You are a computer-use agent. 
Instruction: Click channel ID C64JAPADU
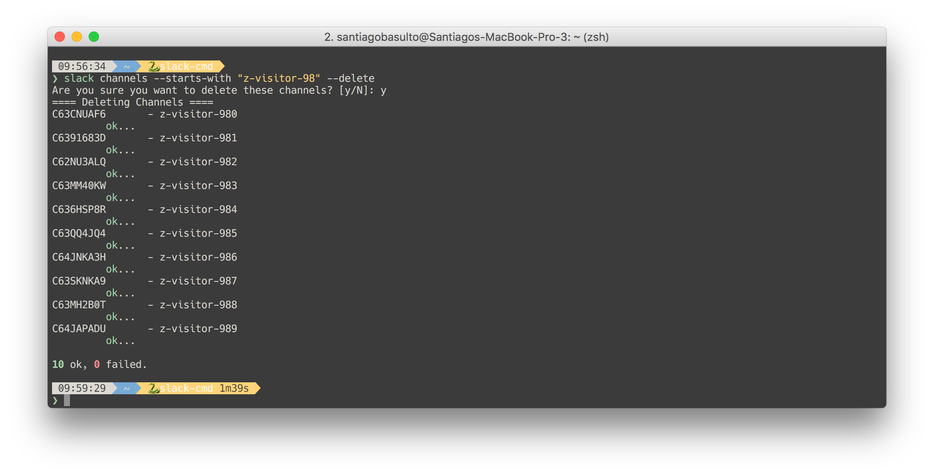pos(79,329)
